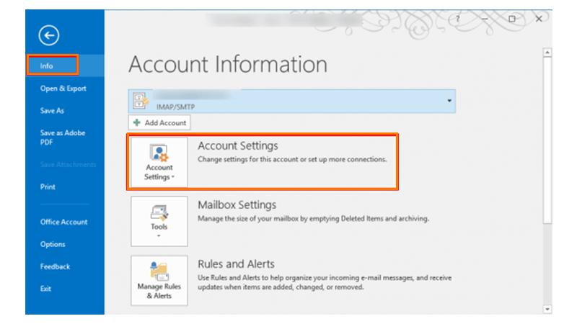The height and width of the screenshot is (324, 577).
Task: Minimize the Outlook window
Action: click(485, 19)
